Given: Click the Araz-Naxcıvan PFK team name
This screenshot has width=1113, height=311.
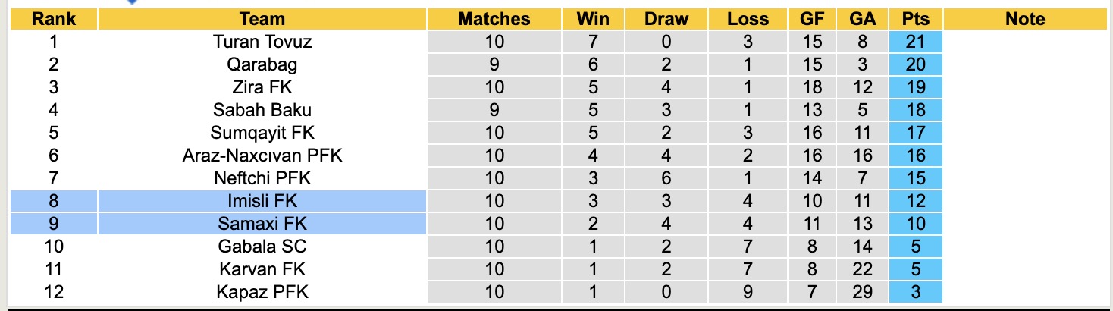Looking at the screenshot, I should click(262, 155).
